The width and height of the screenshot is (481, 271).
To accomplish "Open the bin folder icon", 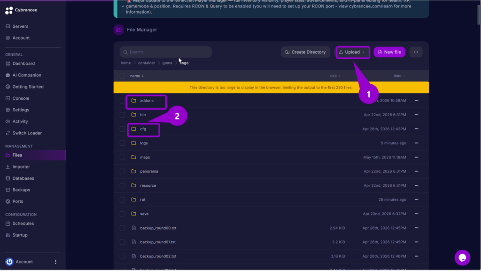I will 134,115.
